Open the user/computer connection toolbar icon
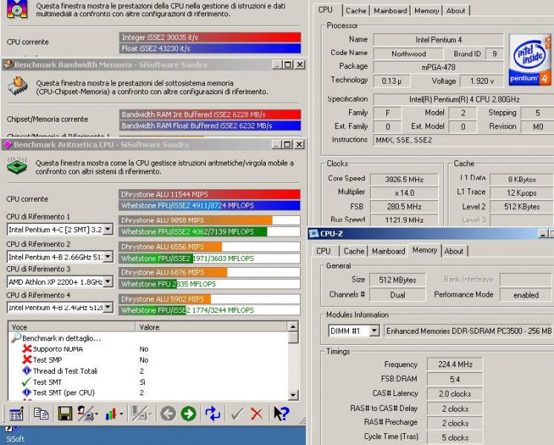Screen dimensions: 554x445 [x=85, y=414]
